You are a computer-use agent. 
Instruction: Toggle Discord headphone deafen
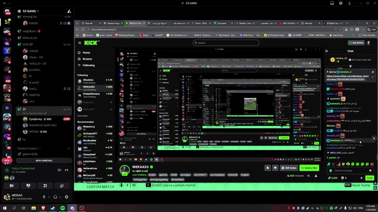55,197
